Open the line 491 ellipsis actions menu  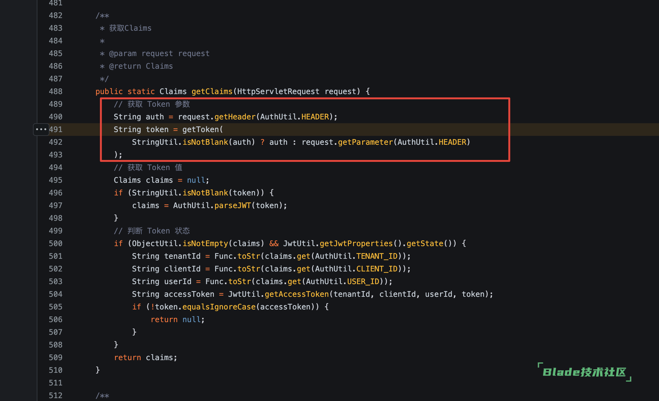click(41, 129)
